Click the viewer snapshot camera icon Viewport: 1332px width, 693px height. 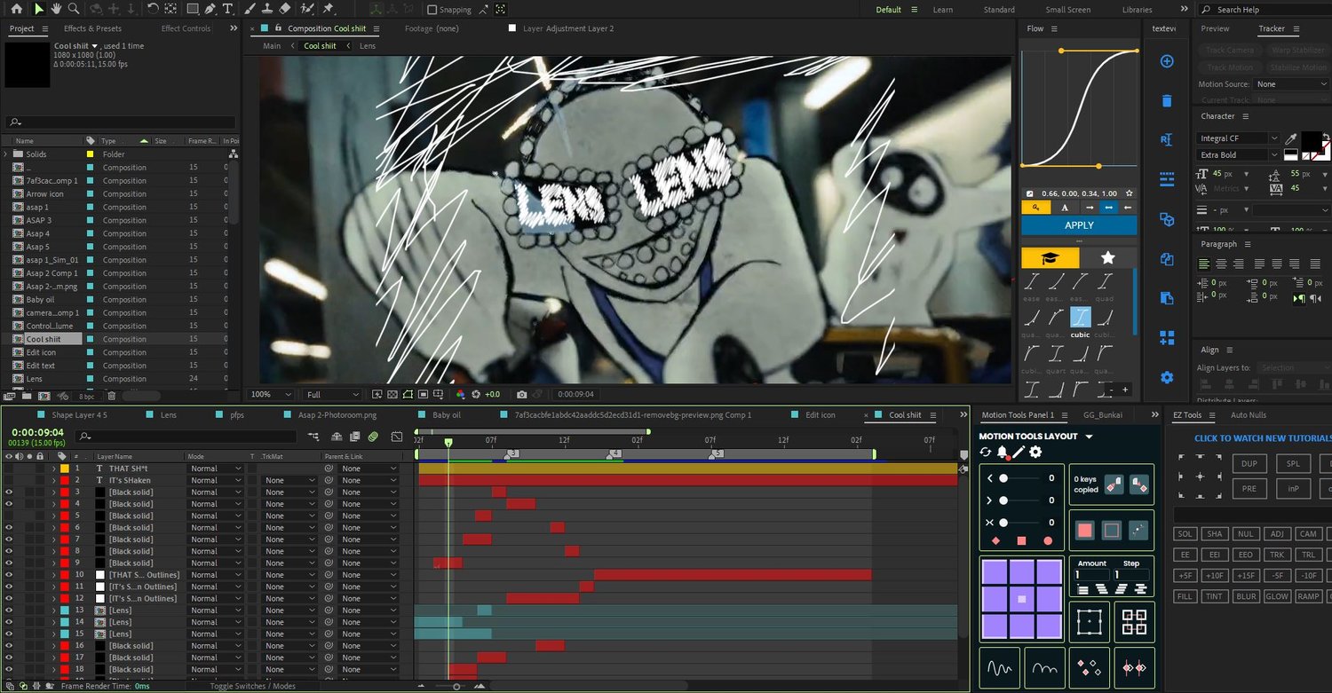click(522, 394)
